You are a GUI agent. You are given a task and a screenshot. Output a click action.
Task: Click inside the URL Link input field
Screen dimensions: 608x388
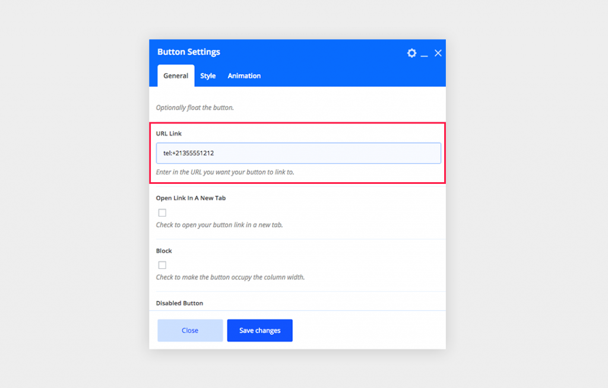point(298,153)
